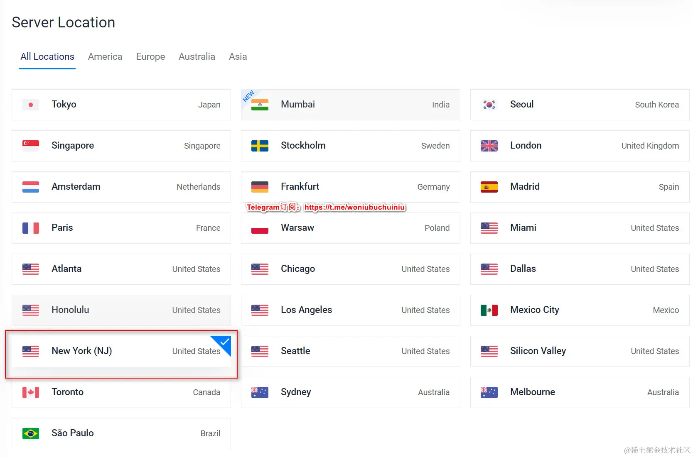Screen dimensions: 693x457
Task: Pick the Melbourne location name
Action: coord(533,392)
